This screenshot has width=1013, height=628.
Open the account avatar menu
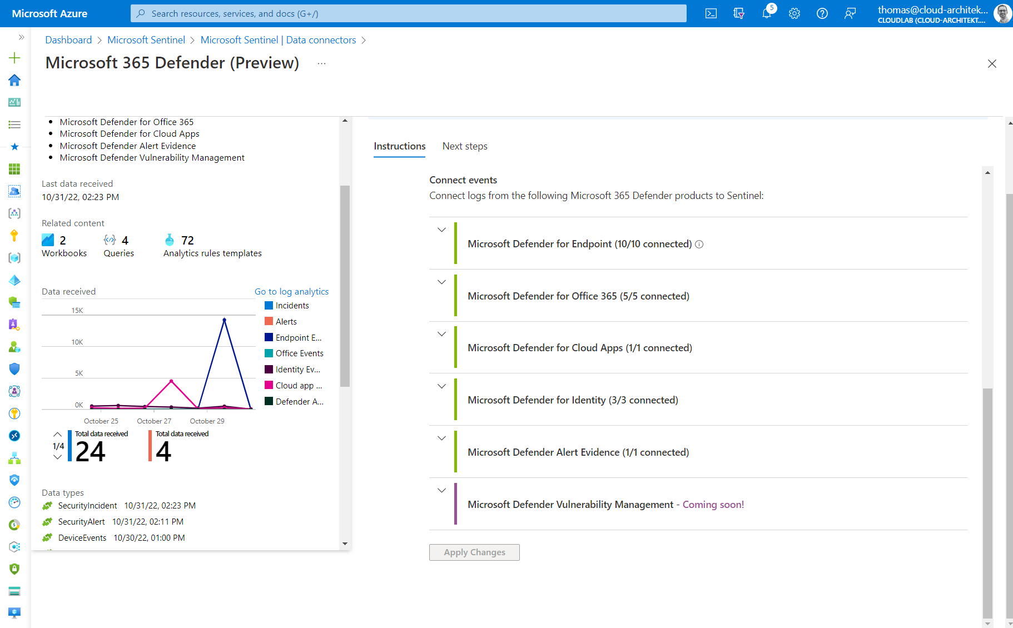point(1002,13)
